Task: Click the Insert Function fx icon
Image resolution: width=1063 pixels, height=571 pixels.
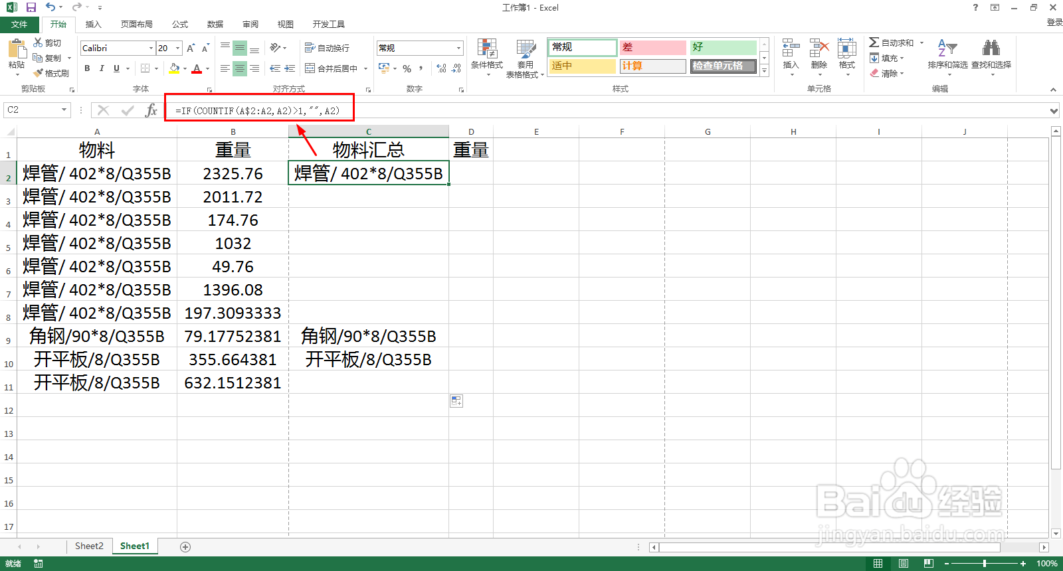Action: click(x=151, y=110)
